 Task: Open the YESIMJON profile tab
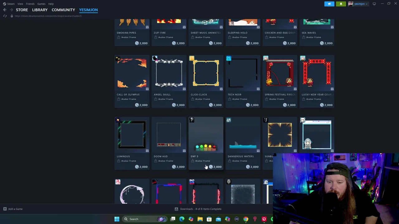pos(88,10)
